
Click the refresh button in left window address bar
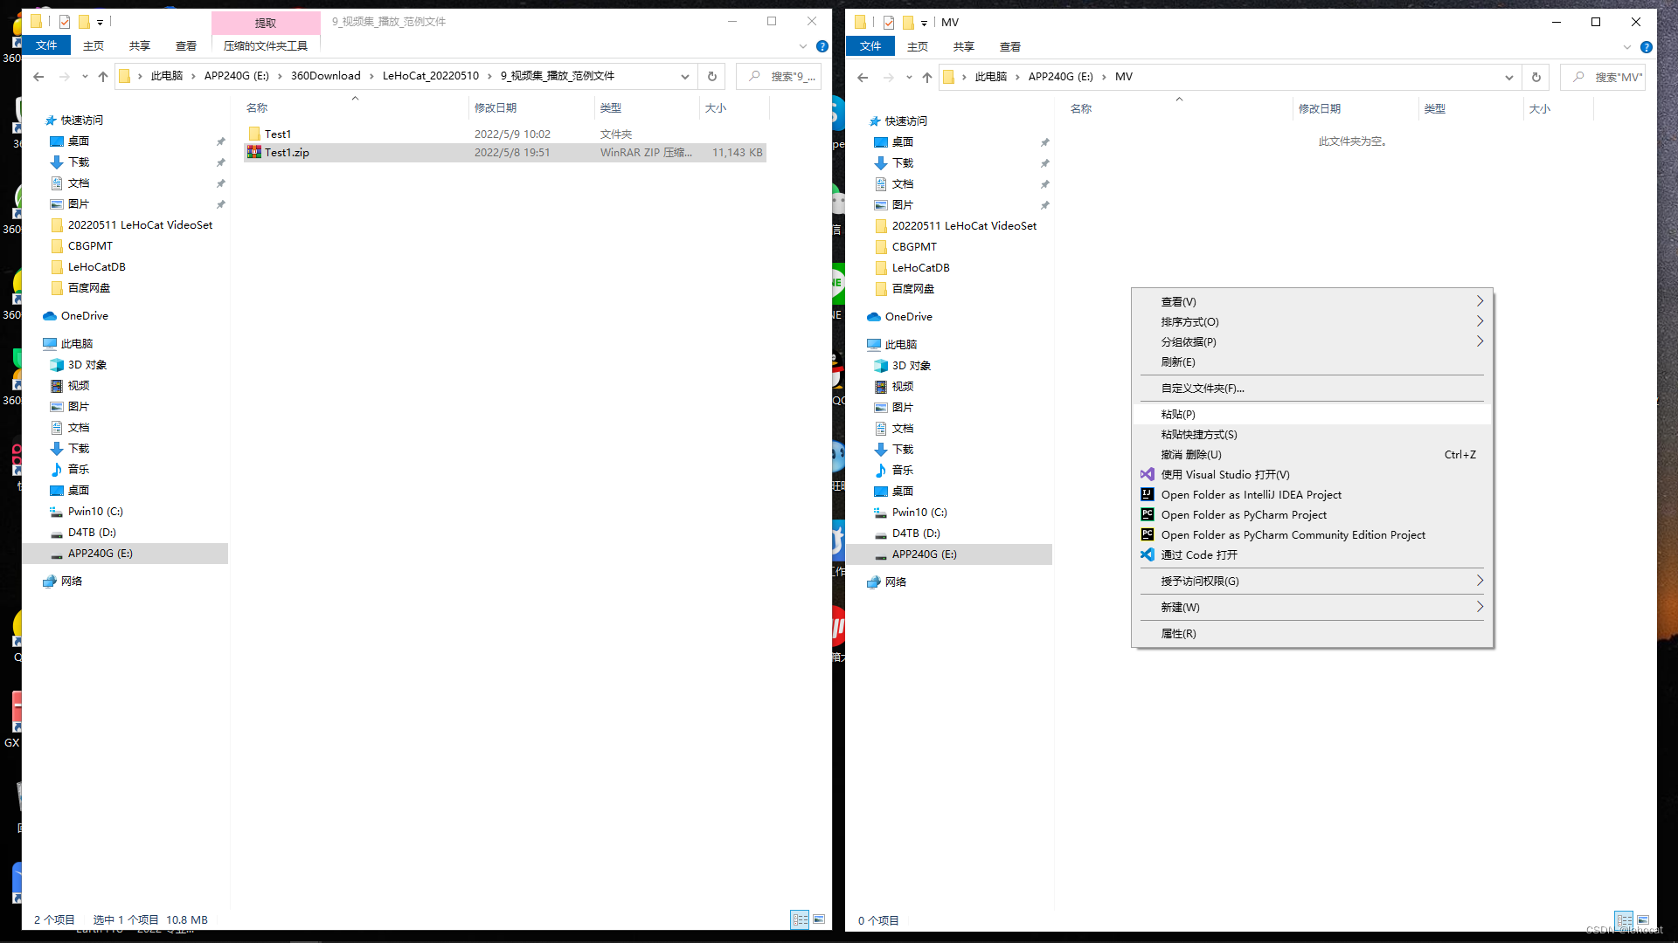[x=712, y=77]
